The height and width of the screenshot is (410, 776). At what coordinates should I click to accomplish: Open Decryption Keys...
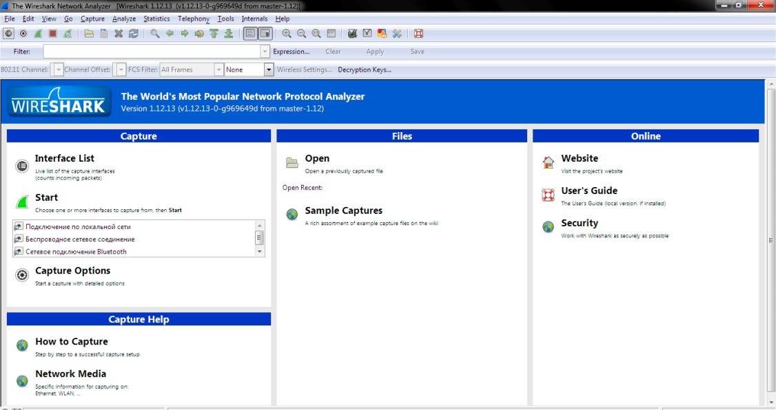(x=365, y=69)
